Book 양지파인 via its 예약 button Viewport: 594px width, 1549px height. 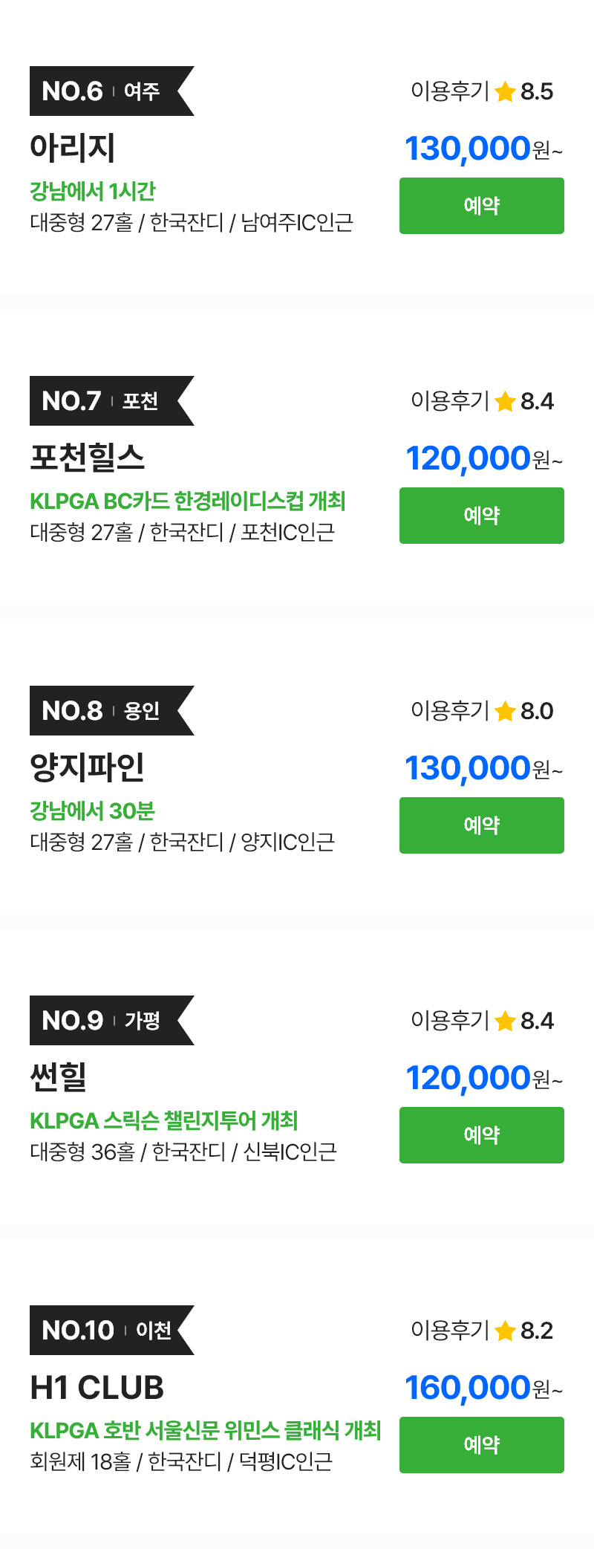point(481,825)
